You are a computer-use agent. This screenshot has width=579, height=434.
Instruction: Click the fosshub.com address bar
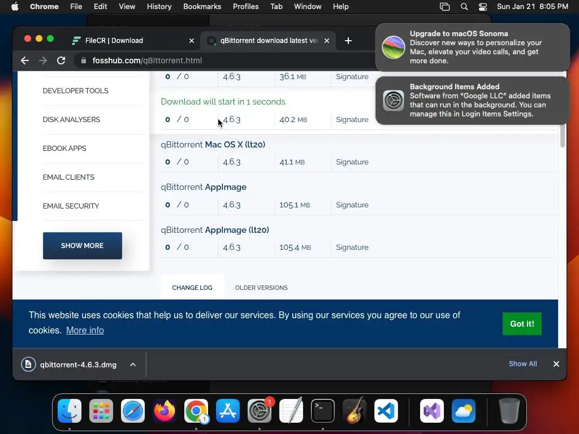click(225, 60)
